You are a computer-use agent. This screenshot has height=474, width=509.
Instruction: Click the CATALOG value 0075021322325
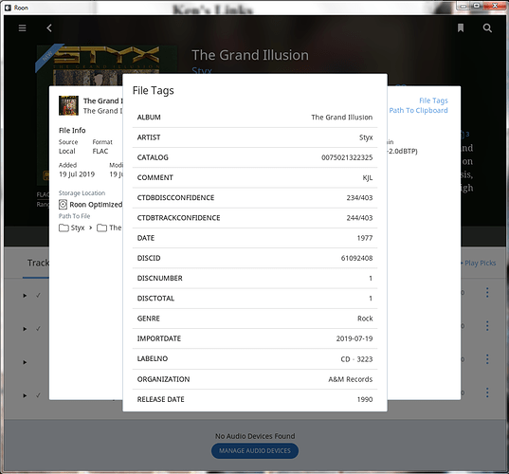pos(347,157)
